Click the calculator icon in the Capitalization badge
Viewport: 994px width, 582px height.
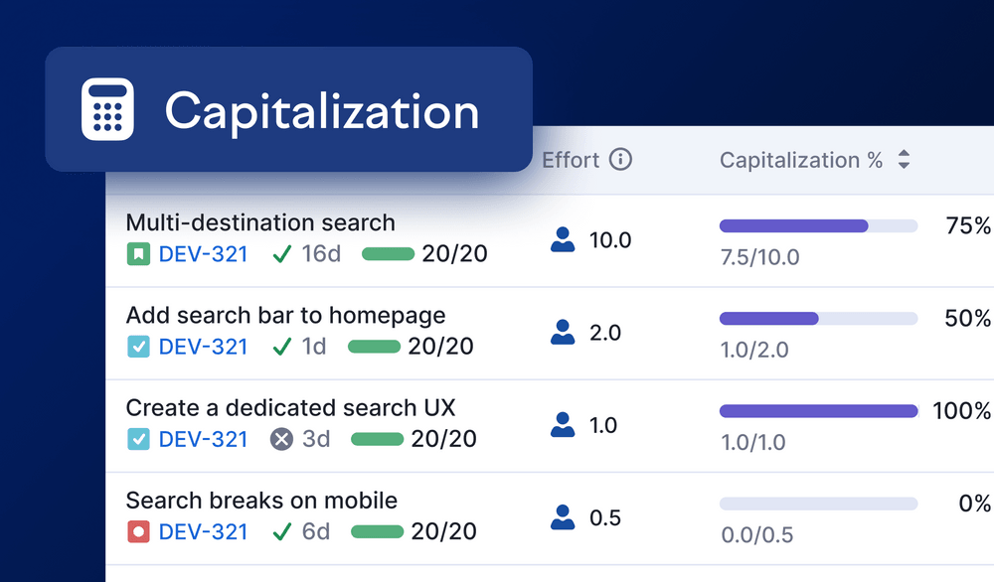point(107,109)
